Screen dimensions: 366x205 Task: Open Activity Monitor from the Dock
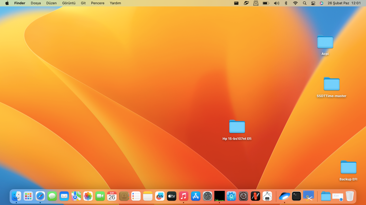tap(219, 196)
